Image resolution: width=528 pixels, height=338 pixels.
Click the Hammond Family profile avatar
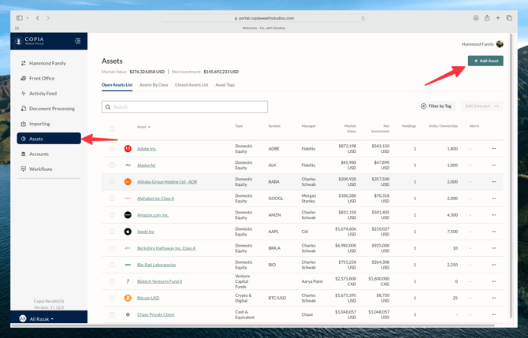[x=500, y=44]
